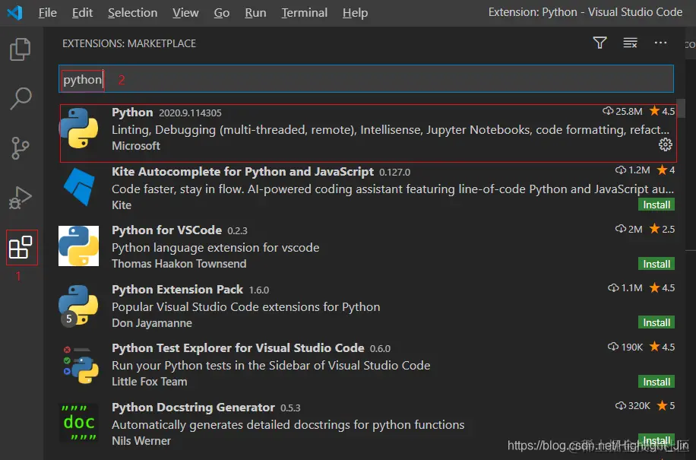Install Python Extension Pack

(656, 322)
